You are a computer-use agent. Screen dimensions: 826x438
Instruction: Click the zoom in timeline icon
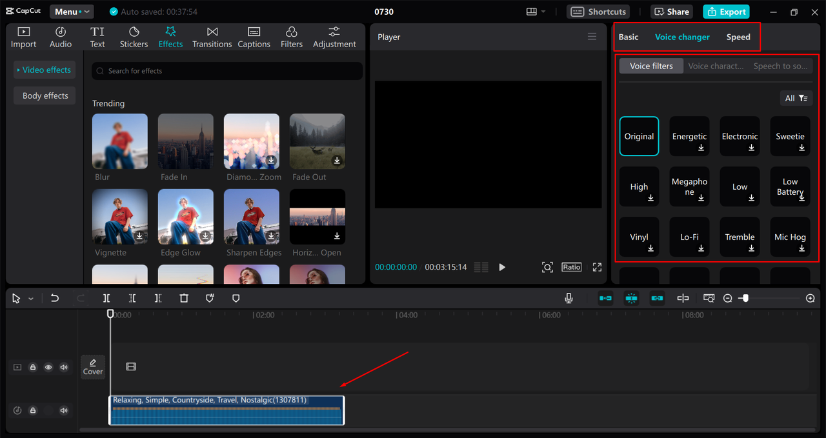811,298
